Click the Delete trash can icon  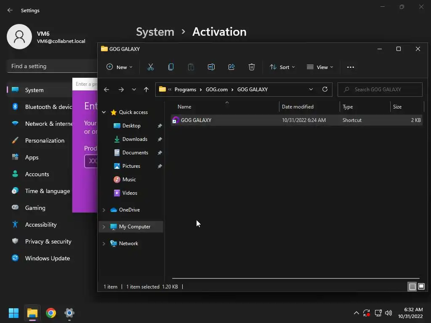click(252, 67)
